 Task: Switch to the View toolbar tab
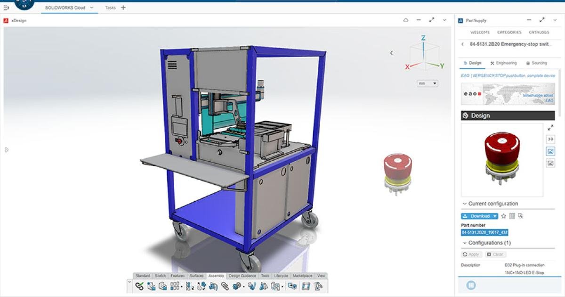point(321,276)
